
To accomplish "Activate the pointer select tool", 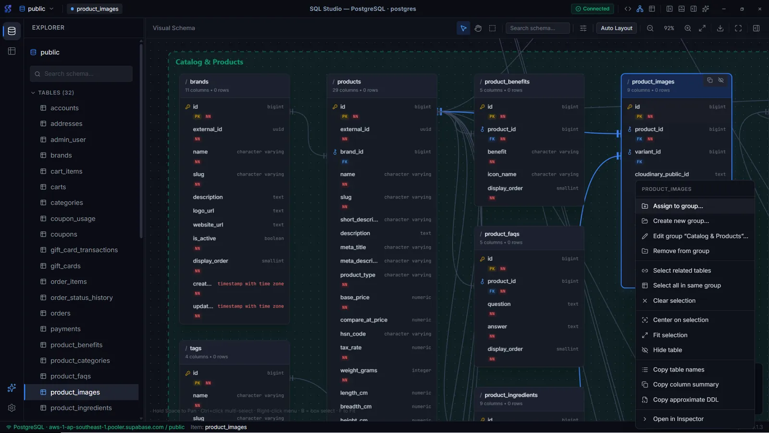I will pyautogui.click(x=463, y=28).
